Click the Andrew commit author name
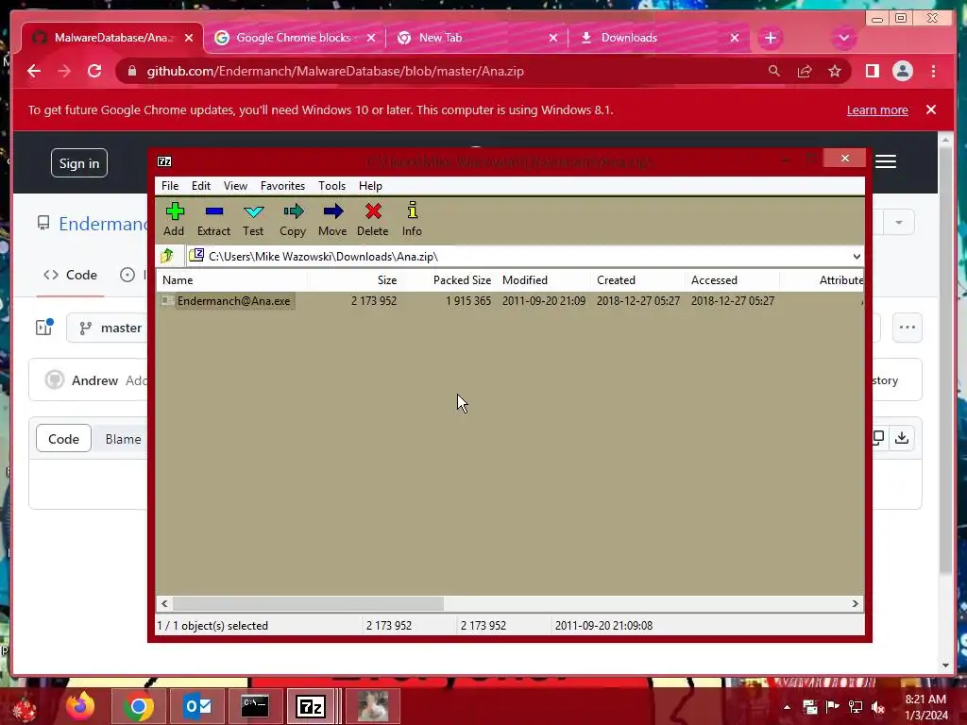 [x=95, y=380]
